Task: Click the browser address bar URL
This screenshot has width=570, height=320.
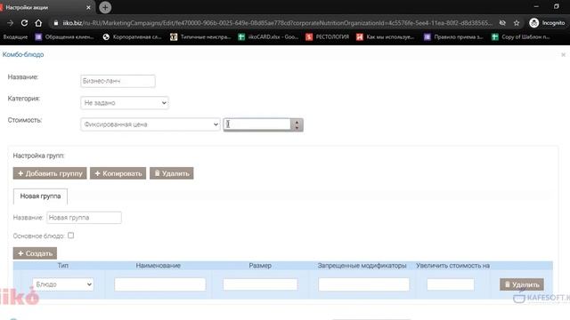Action: (277, 23)
